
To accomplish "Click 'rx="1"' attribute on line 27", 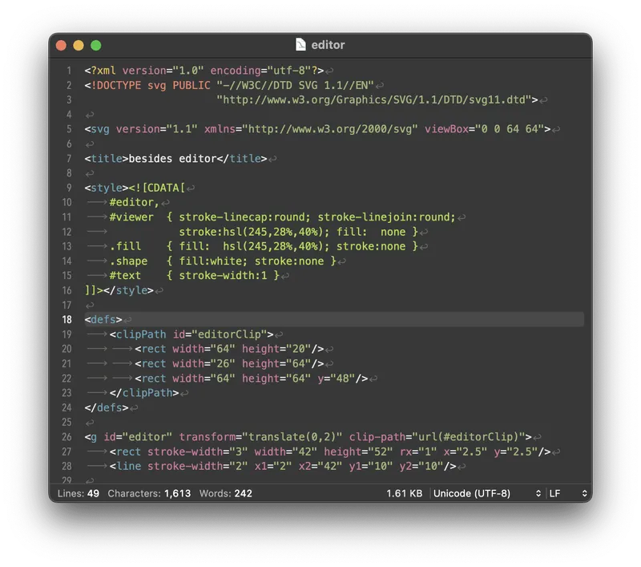I will (417, 452).
